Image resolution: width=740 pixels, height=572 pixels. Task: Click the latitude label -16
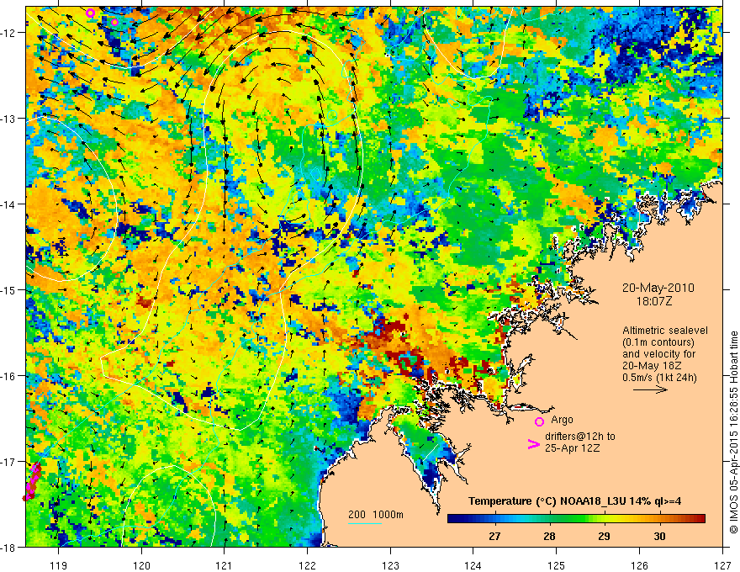coord(9,376)
